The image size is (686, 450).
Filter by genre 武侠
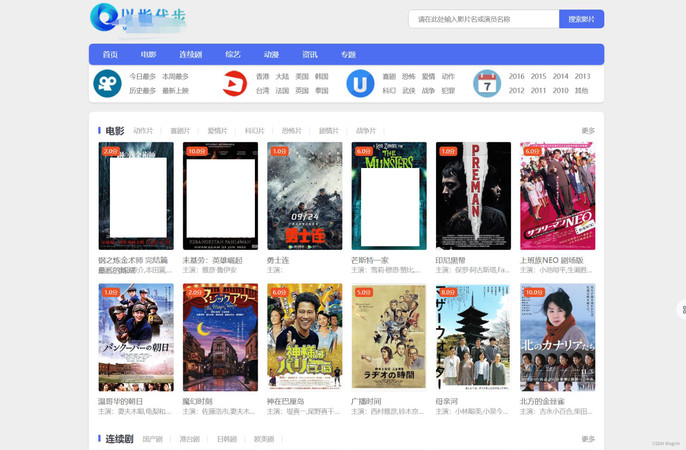coord(409,91)
